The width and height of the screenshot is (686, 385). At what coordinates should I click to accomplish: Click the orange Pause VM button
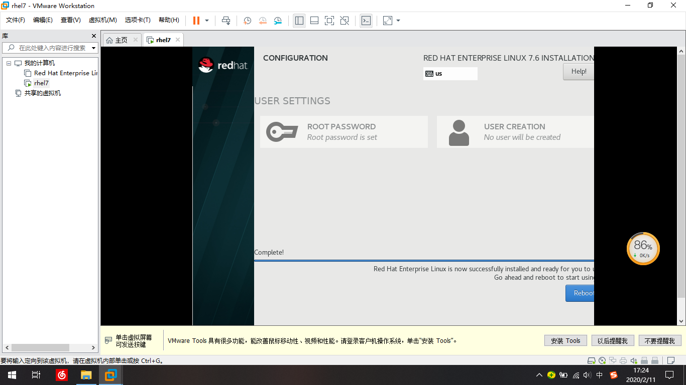[x=196, y=21]
